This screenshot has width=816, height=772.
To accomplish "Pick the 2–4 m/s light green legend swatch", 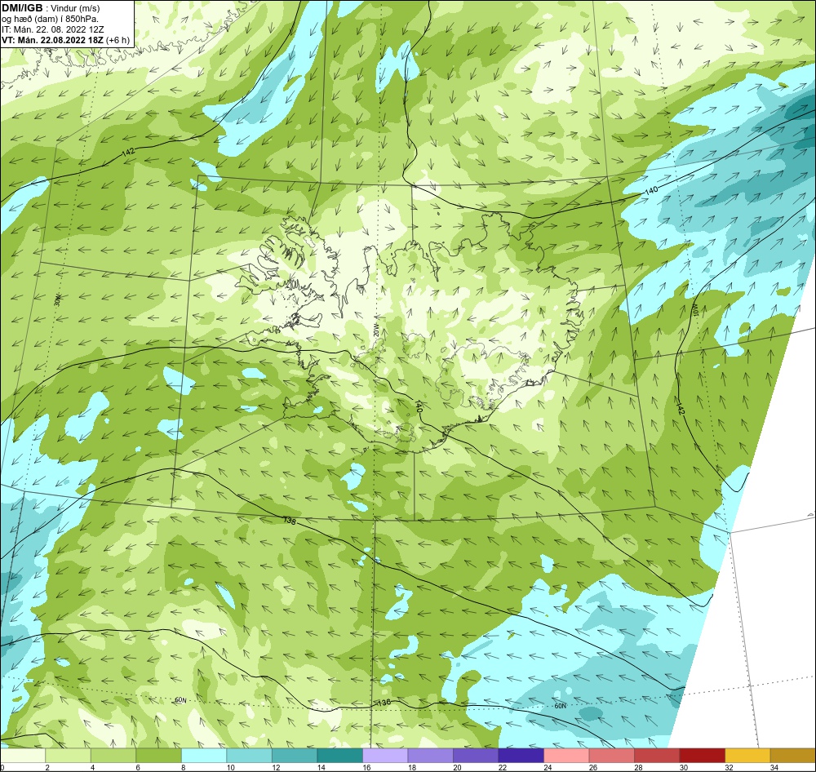I will click(69, 755).
